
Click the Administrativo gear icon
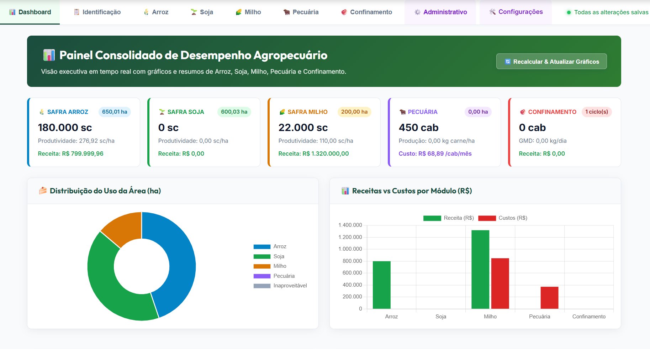coord(417,12)
